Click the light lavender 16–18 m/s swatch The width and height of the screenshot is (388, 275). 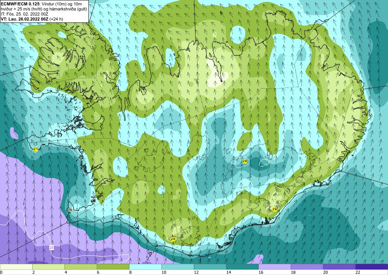tap(275, 267)
